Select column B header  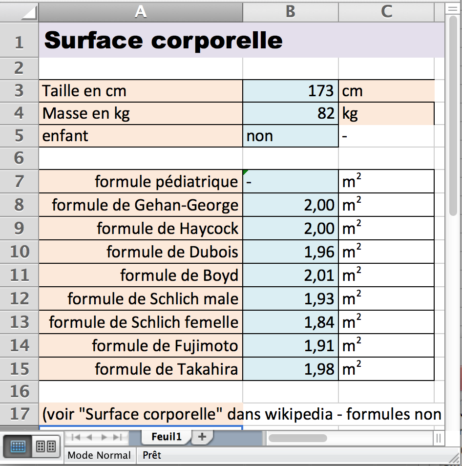pos(290,12)
